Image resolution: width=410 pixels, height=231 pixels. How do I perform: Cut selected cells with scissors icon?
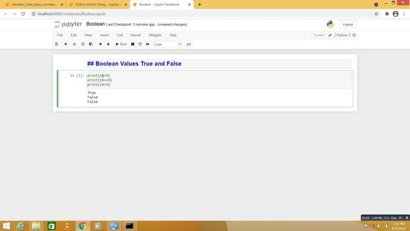[x=75, y=44]
